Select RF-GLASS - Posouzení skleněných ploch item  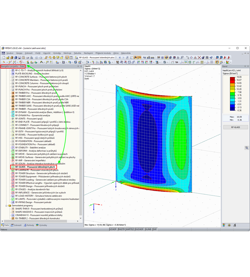35,167
